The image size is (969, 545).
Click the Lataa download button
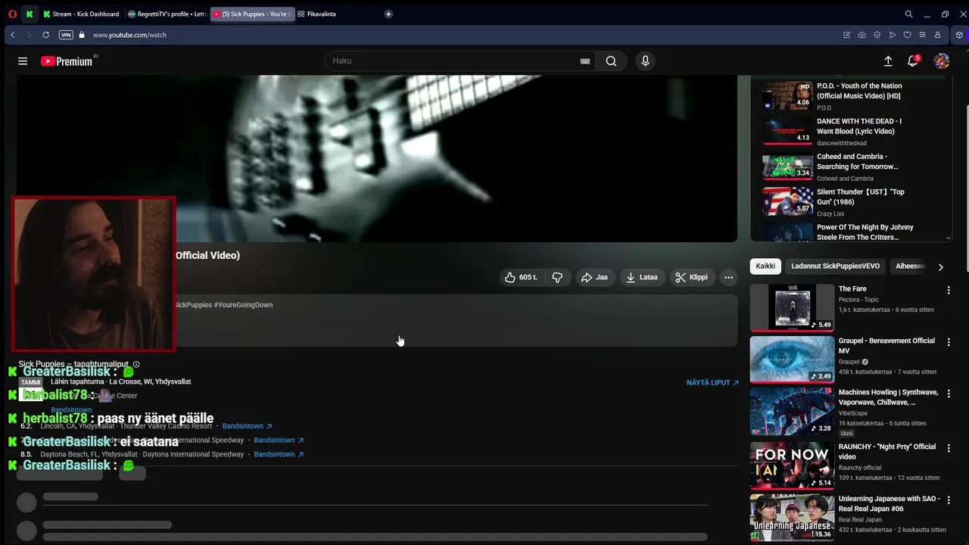click(642, 277)
